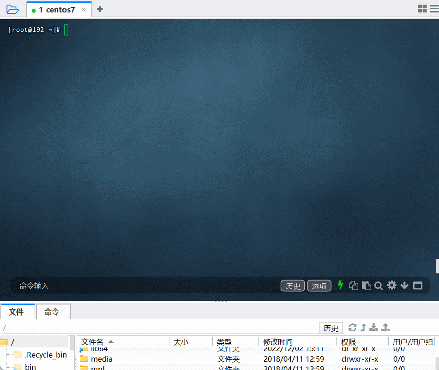Toggle terminal fullscreen window icon

418,286
